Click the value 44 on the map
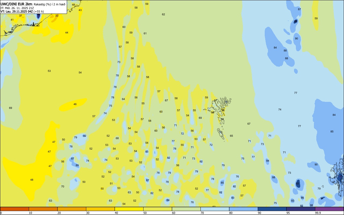 tap(67, 33)
